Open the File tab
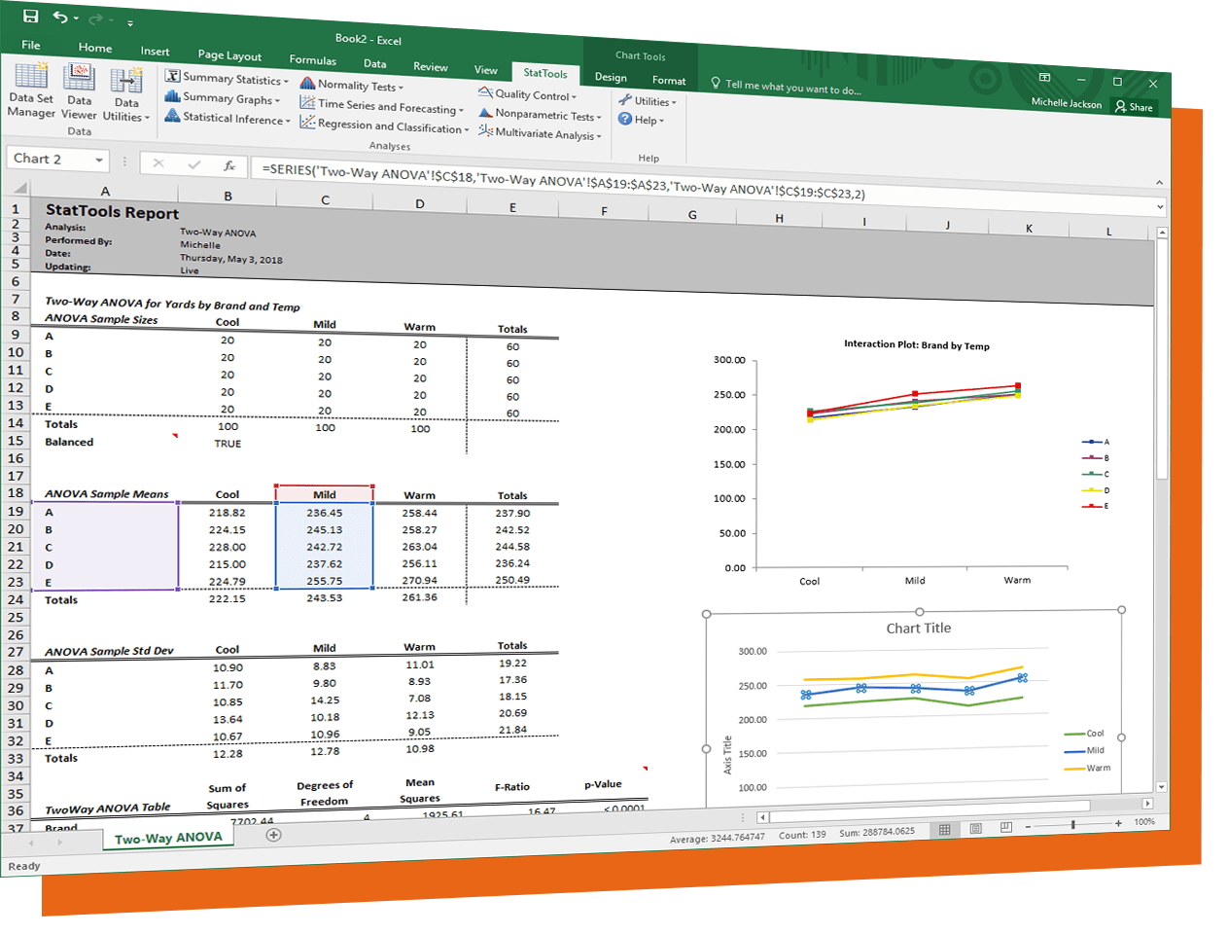Screen dimensions: 1228x934 [31, 45]
